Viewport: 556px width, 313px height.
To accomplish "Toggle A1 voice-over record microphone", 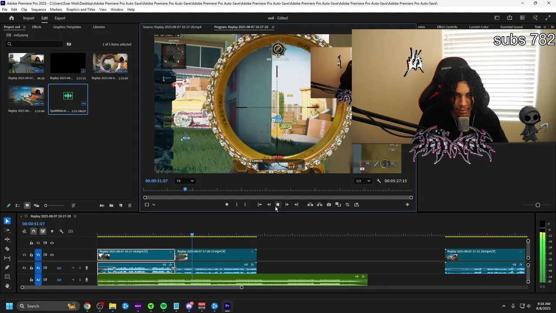I will pyautogui.click(x=86, y=268).
